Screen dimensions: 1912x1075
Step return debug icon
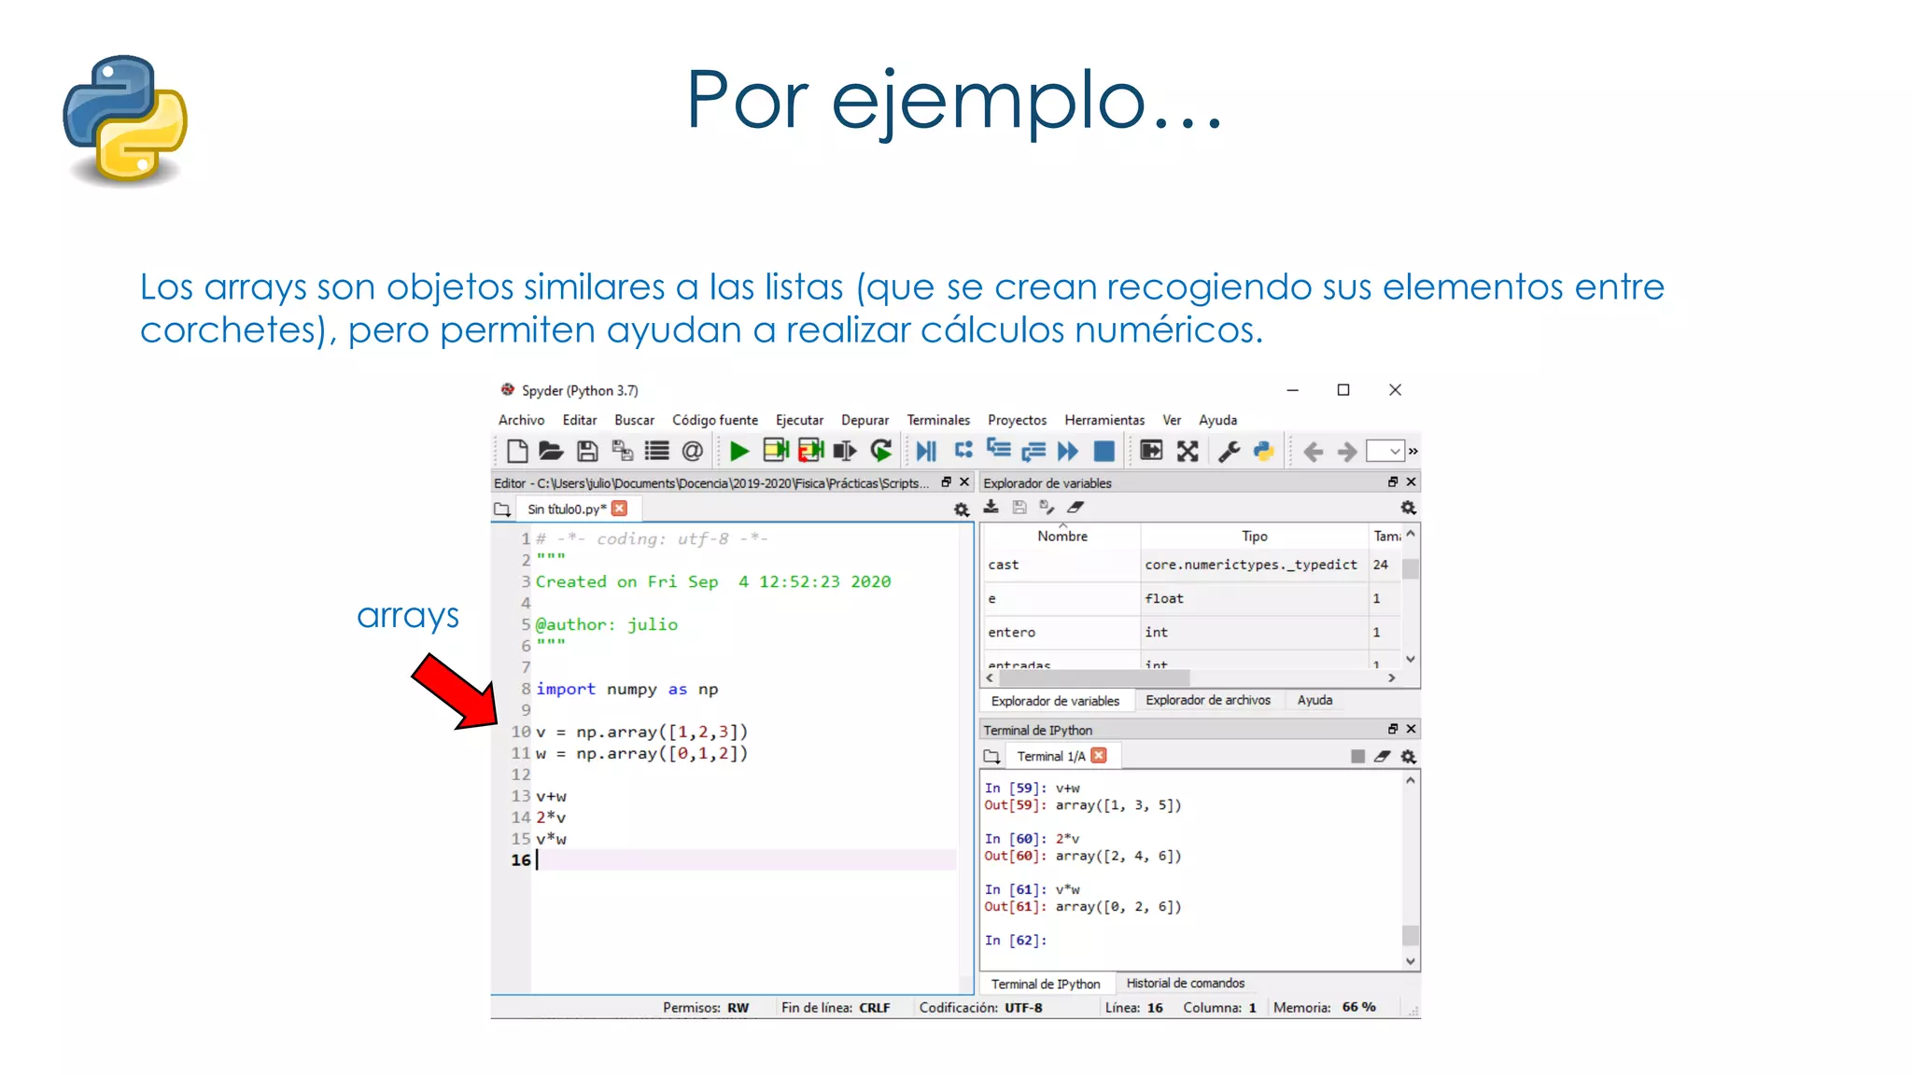coord(1033,452)
